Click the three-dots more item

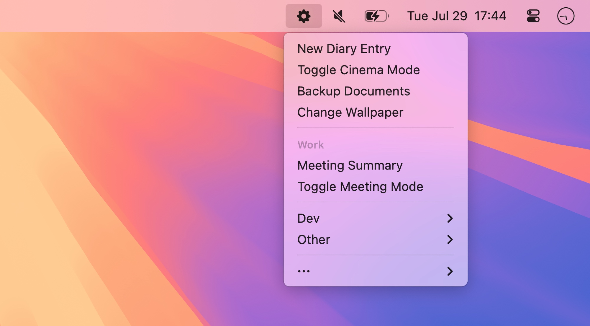coord(304,271)
